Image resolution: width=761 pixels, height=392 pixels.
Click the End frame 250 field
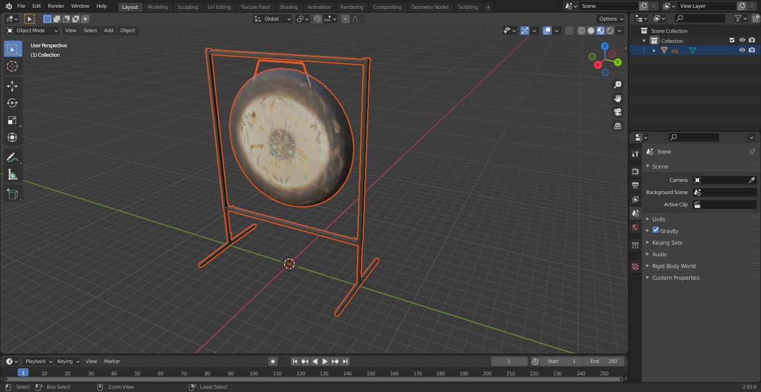click(604, 361)
